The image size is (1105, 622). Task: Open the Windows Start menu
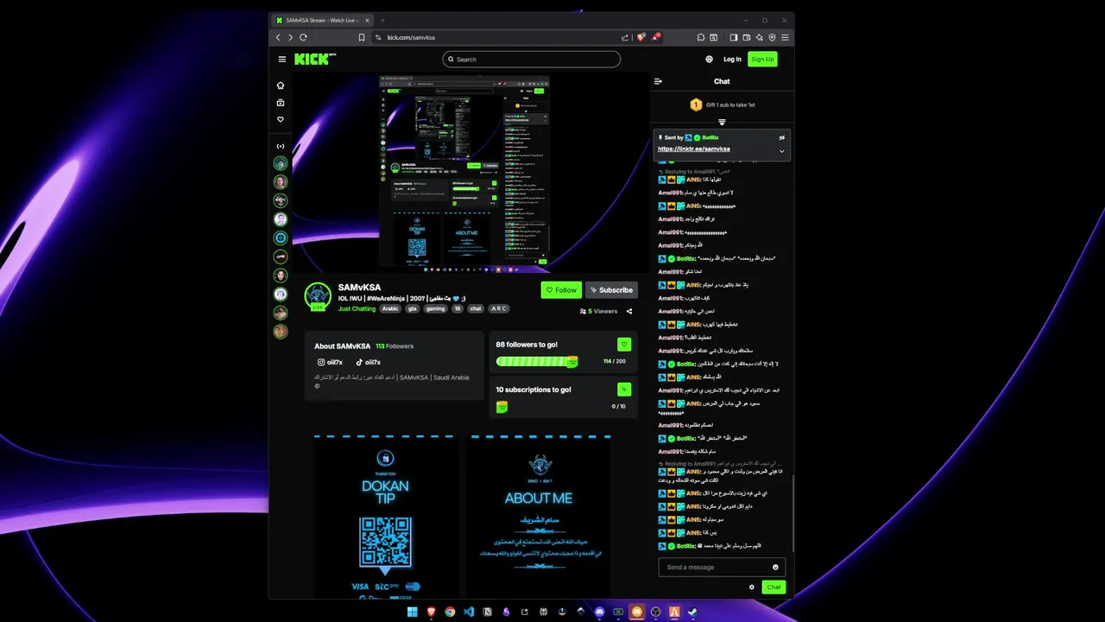(x=412, y=612)
